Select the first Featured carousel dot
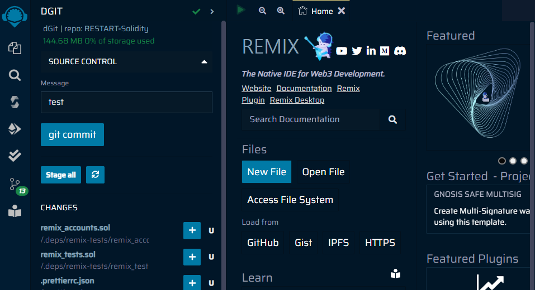535x290 pixels. [502, 161]
